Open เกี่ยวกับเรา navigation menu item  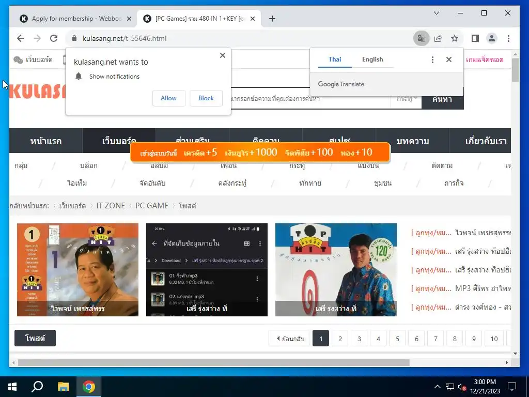pyautogui.click(x=486, y=141)
